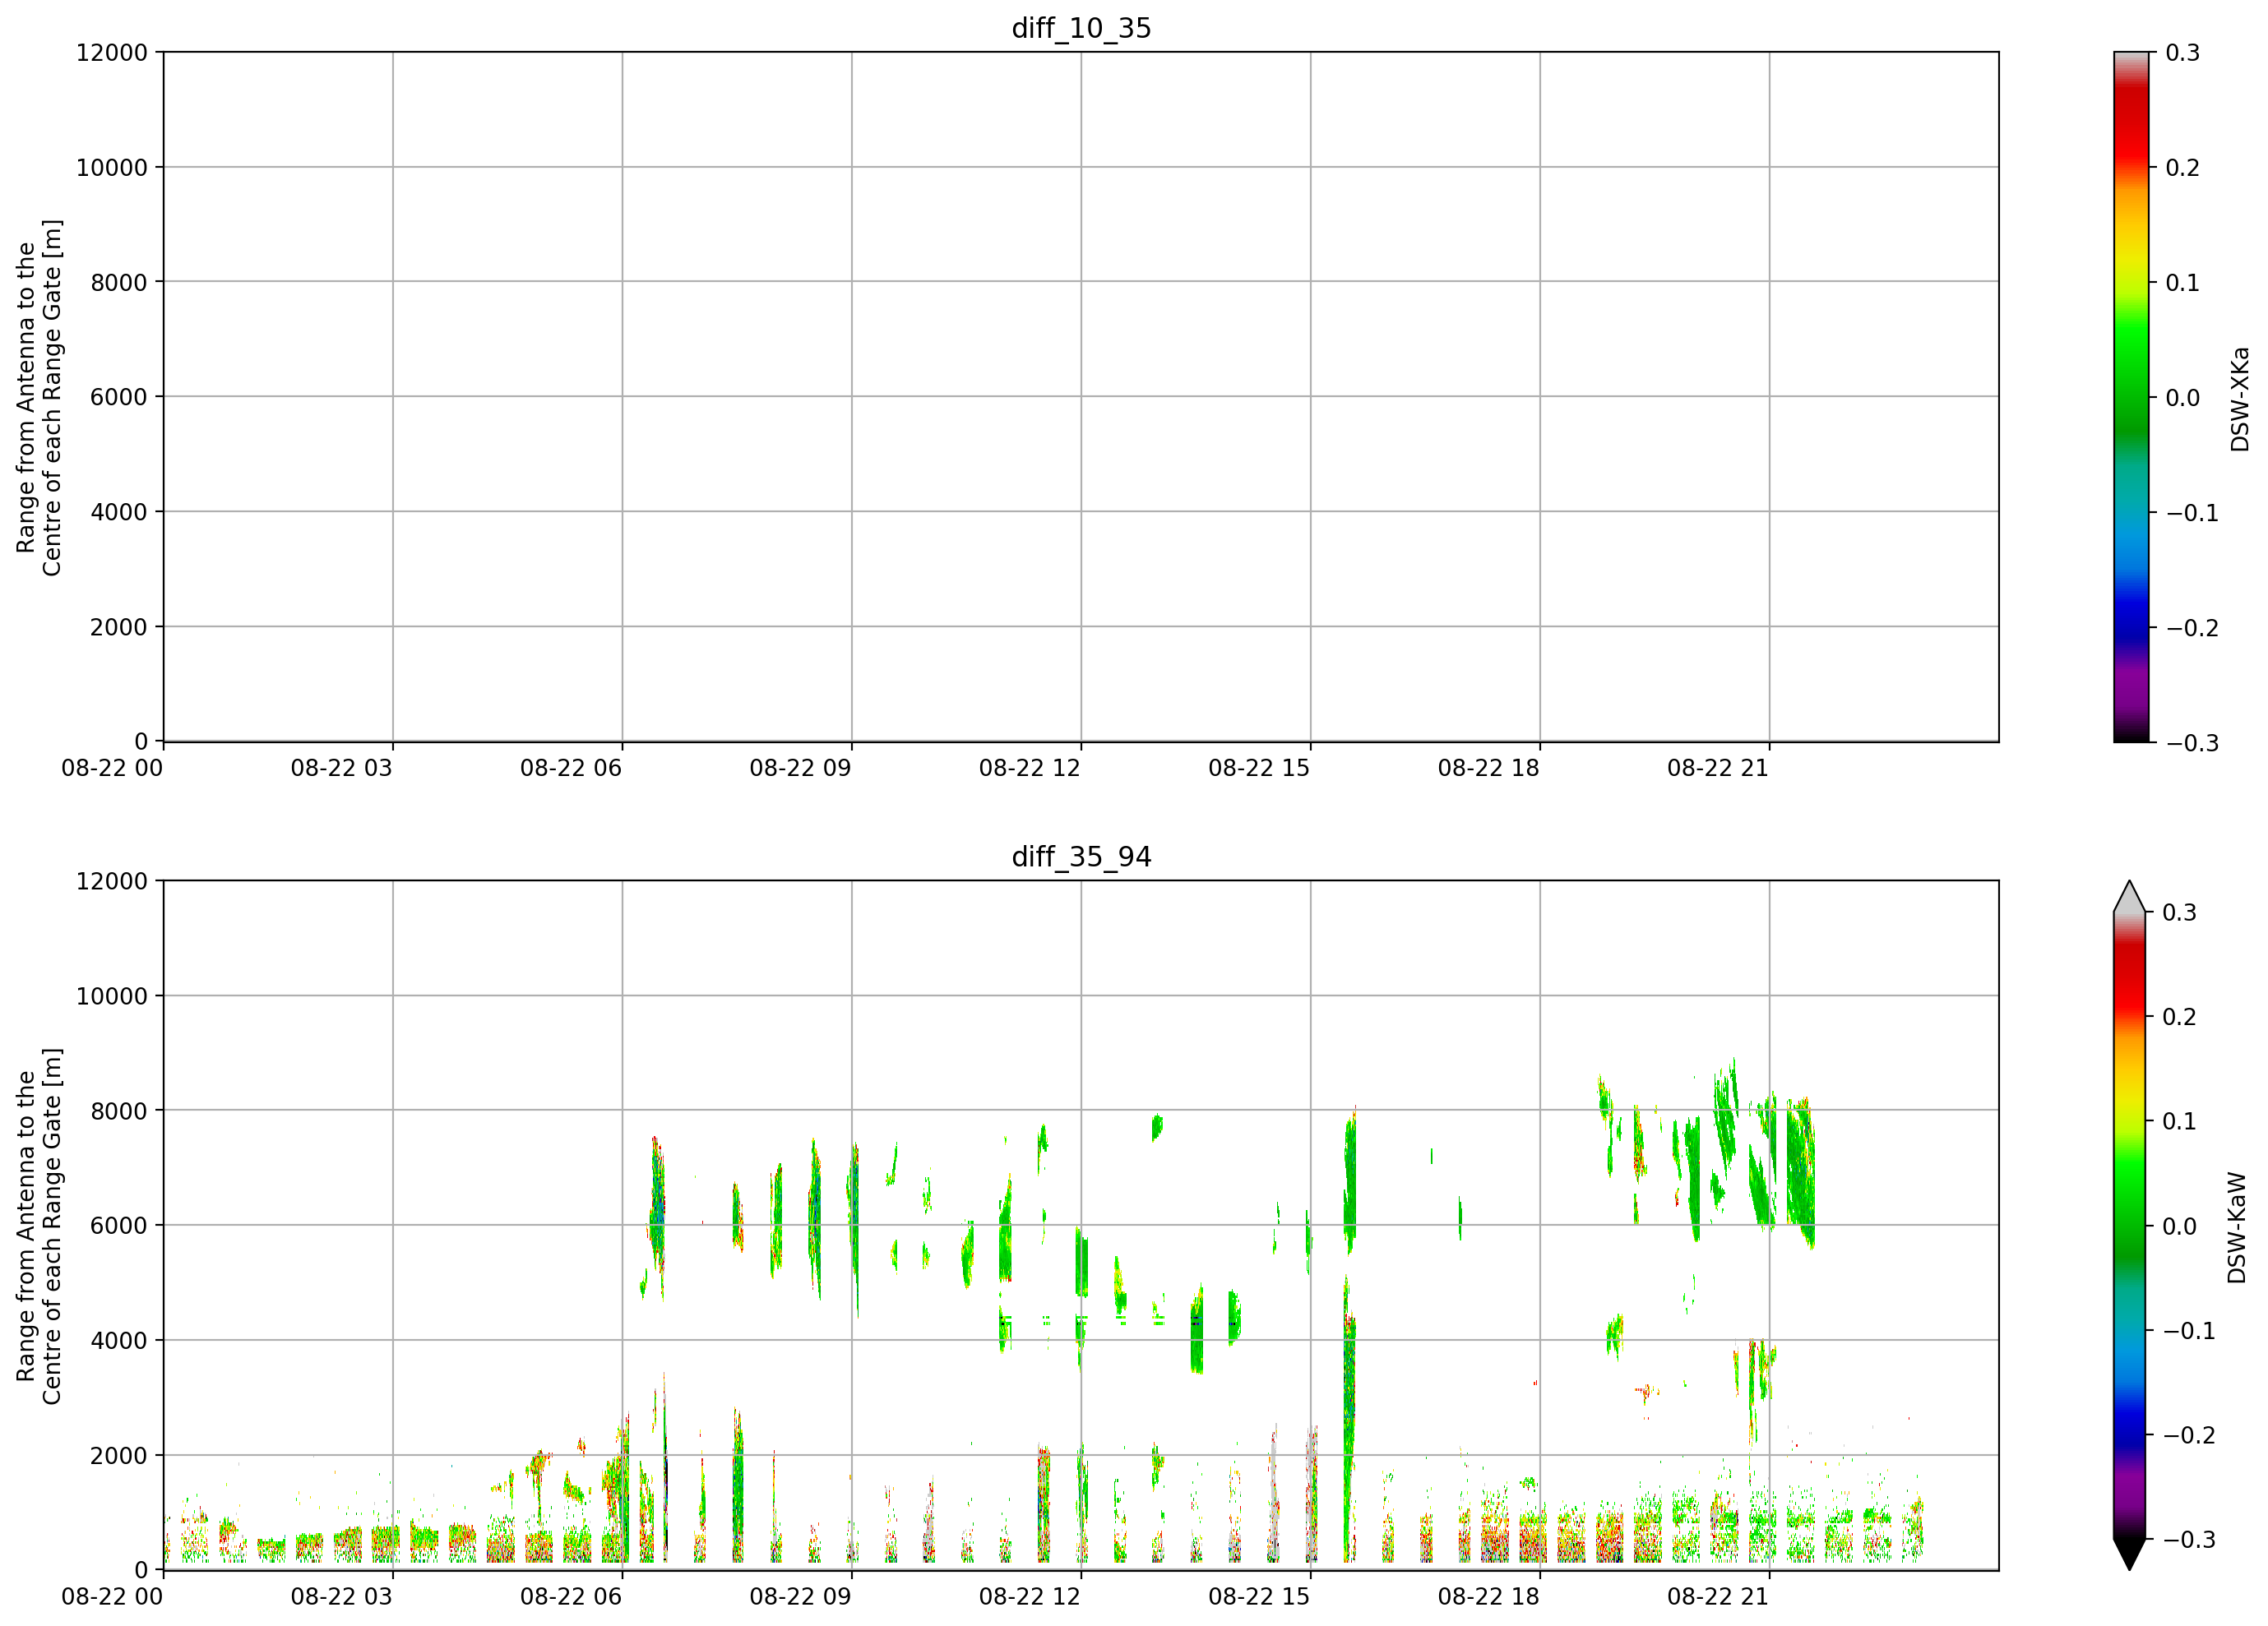Click the 12000 y-tick in the diff_10_35 plot
The width and height of the screenshot is (2268, 1626).
click(x=112, y=53)
